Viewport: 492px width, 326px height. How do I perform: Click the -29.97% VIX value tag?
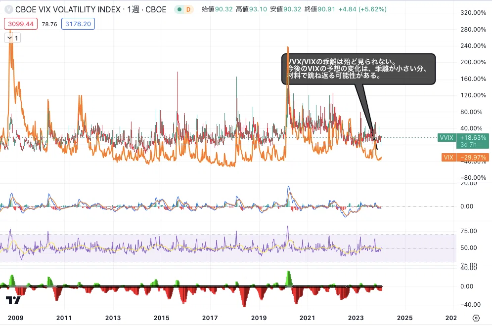coord(473,158)
